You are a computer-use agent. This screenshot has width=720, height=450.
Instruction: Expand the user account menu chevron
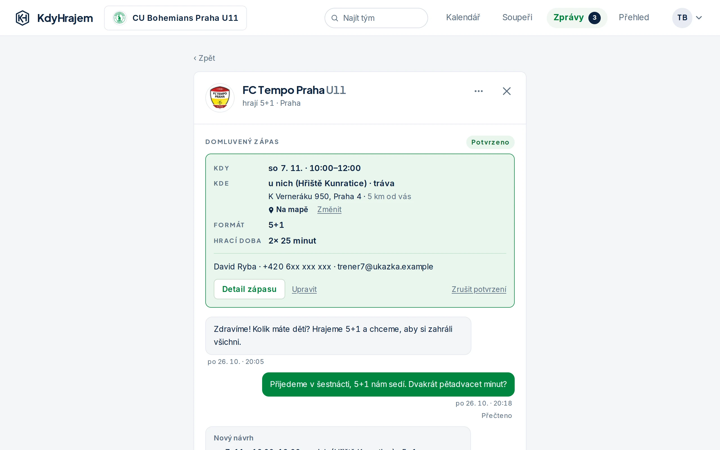tap(699, 18)
